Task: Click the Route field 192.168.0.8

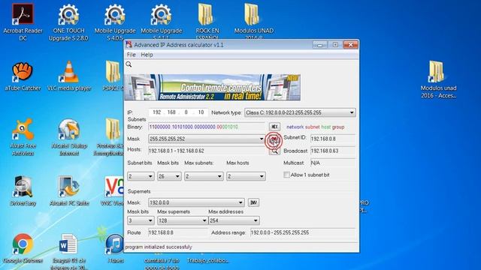Action: click(178, 232)
